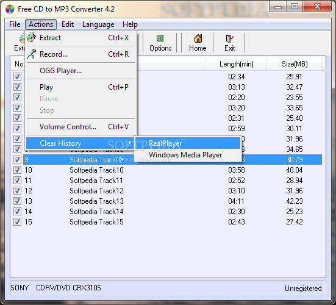Toggle the checkbox for track 14
The height and width of the screenshot is (305, 336).
coord(17,211)
